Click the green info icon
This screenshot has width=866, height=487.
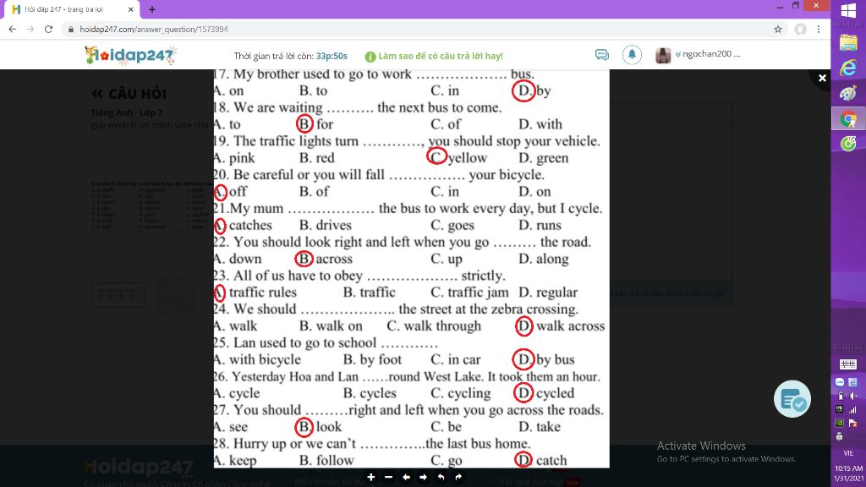click(x=370, y=57)
